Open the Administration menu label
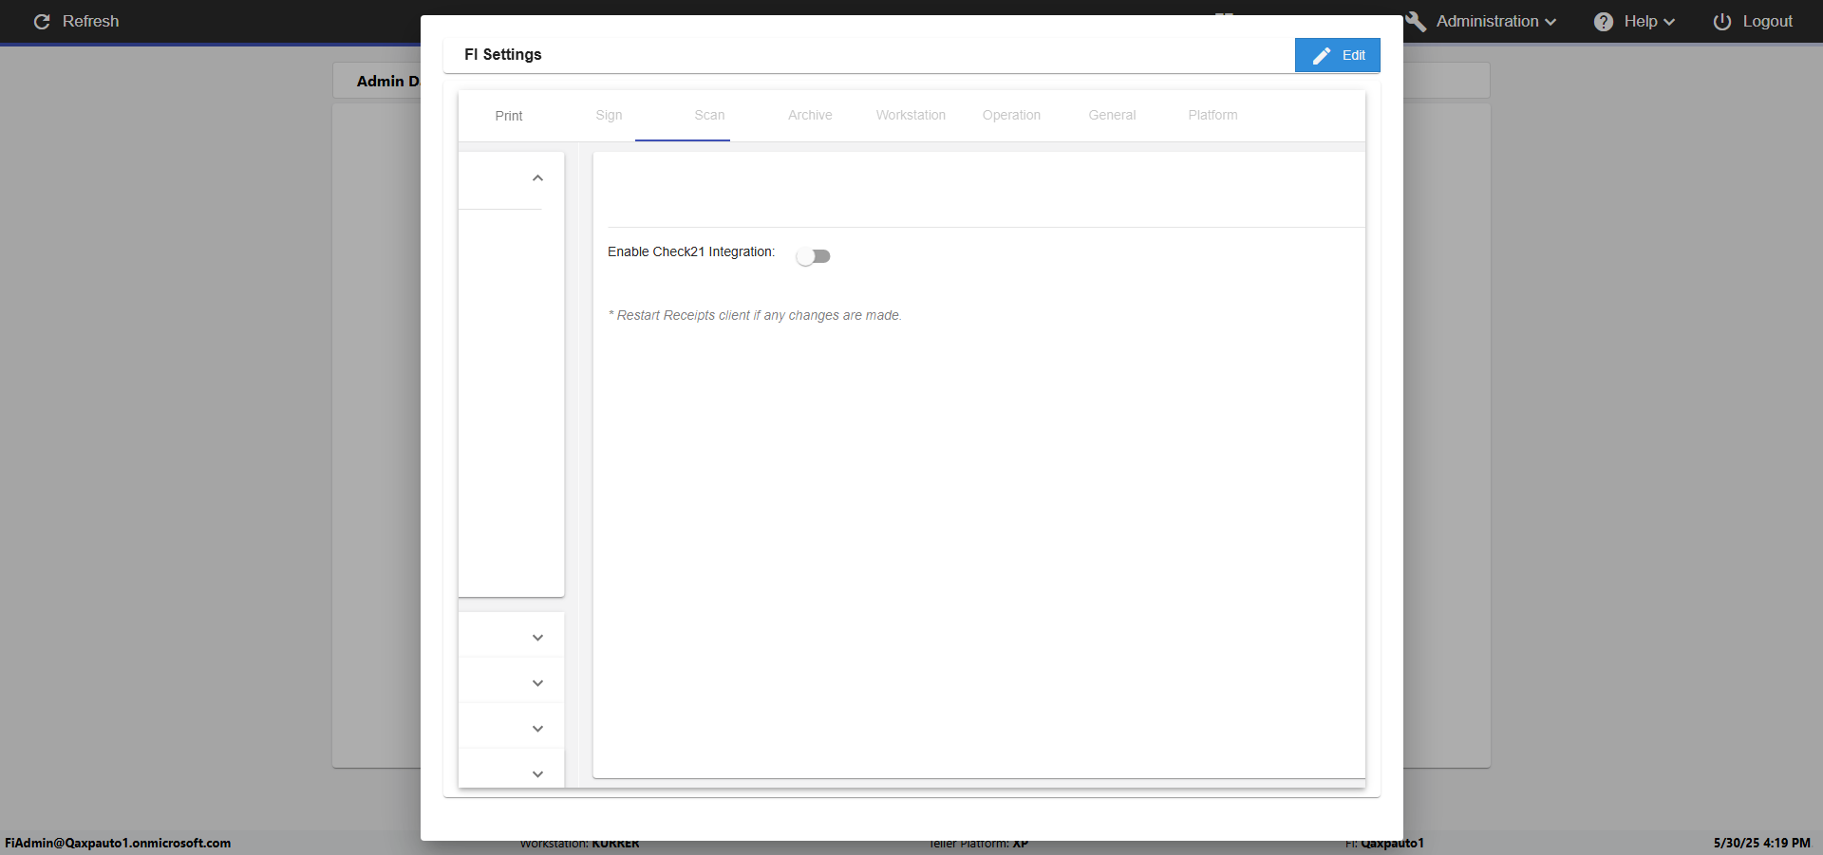The width and height of the screenshot is (1823, 855). click(1487, 21)
